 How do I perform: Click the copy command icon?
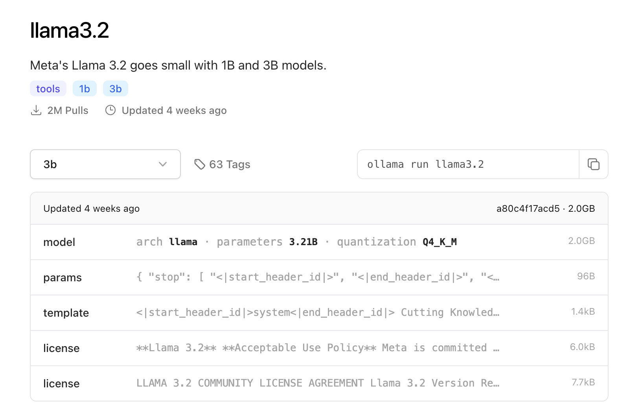593,164
